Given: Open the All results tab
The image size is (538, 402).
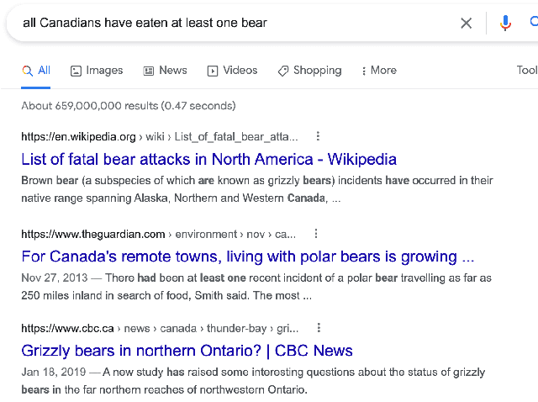Looking at the screenshot, I should tap(36, 71).
